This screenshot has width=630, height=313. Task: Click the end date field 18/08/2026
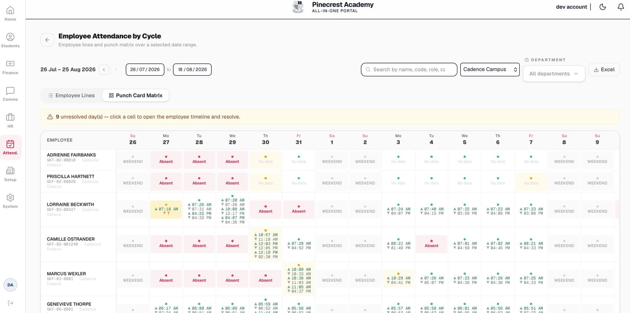tap(192, 69)
